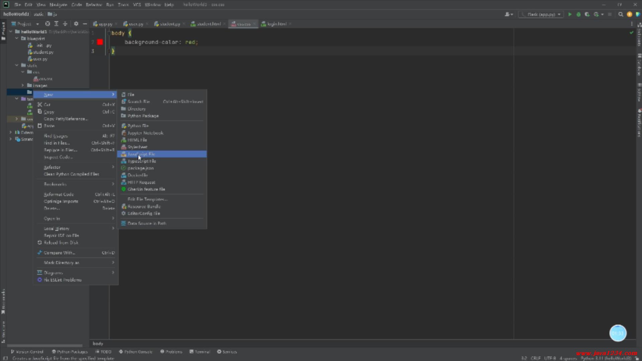Switch to the student.html editor tab

tap(208, 24)
